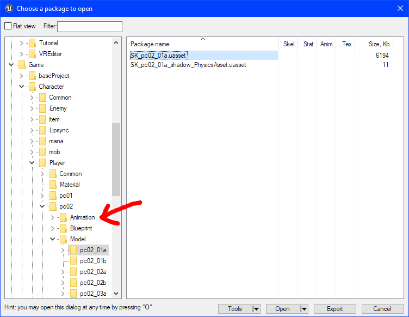Collapse the pc02 folder node
The image size is (409, 317).
42,206
